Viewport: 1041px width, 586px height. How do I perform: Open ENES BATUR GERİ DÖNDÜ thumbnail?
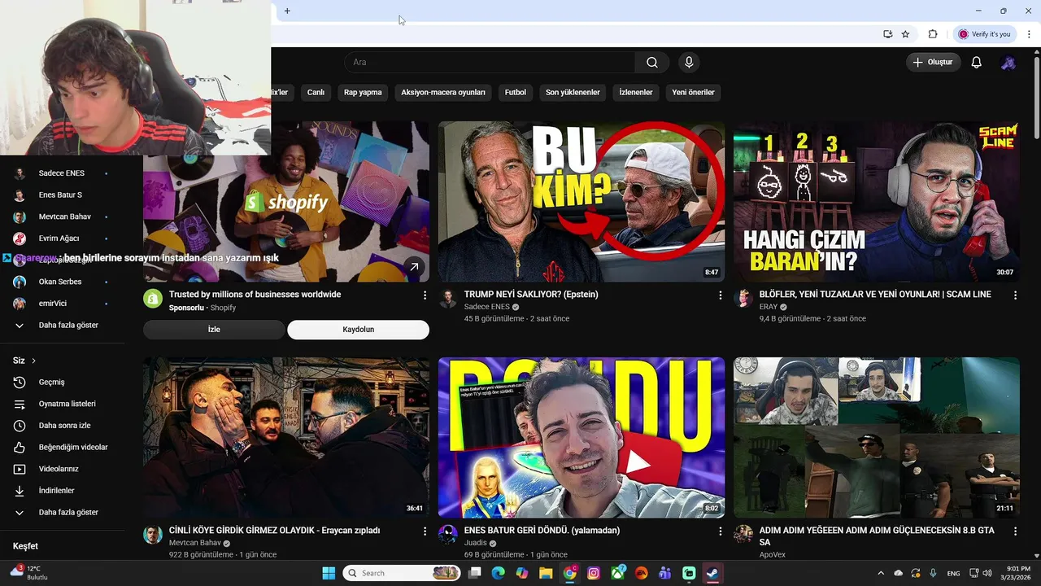[581, 437]
